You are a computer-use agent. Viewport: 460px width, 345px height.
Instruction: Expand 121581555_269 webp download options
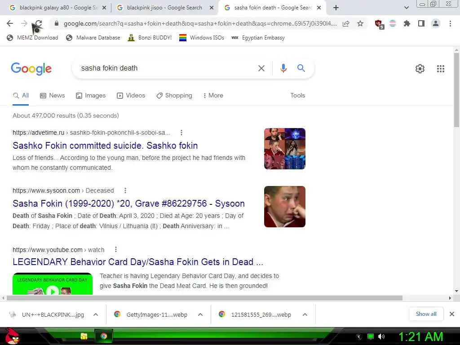click(305, 314)
